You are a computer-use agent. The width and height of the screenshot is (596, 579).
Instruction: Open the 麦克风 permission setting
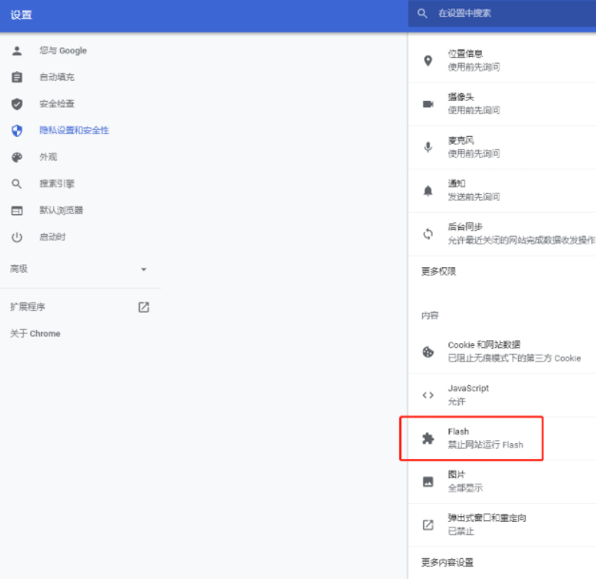pyautogui.click(x=502, y=147)
